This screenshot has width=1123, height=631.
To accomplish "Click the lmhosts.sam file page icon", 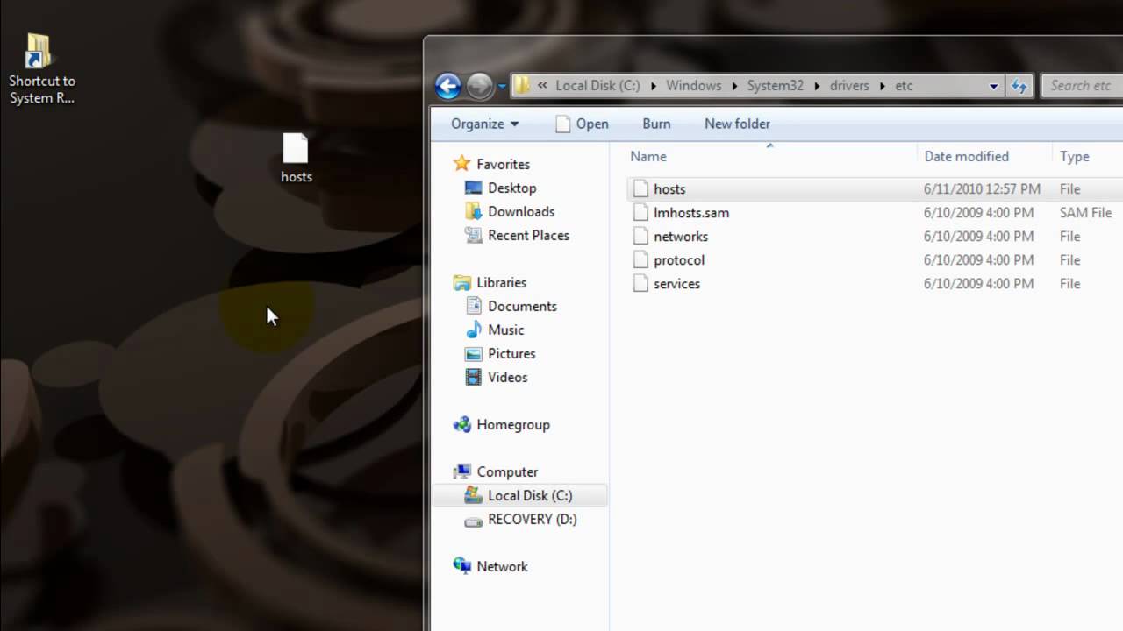I will coord(640,212).
